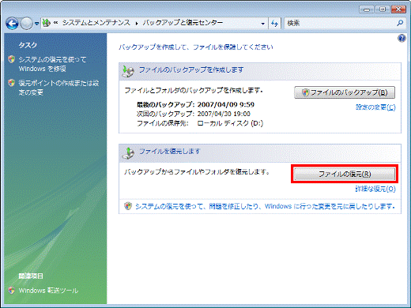The height and width of the screenshot is (308, 411).
Task: Click the バックアップを作成して、ファイルを保護してください heading
Action: pyautogui.click(x=196, y=47)
